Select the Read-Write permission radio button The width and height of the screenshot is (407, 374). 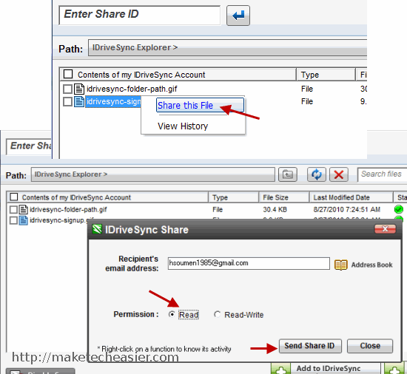click(217, 314)
